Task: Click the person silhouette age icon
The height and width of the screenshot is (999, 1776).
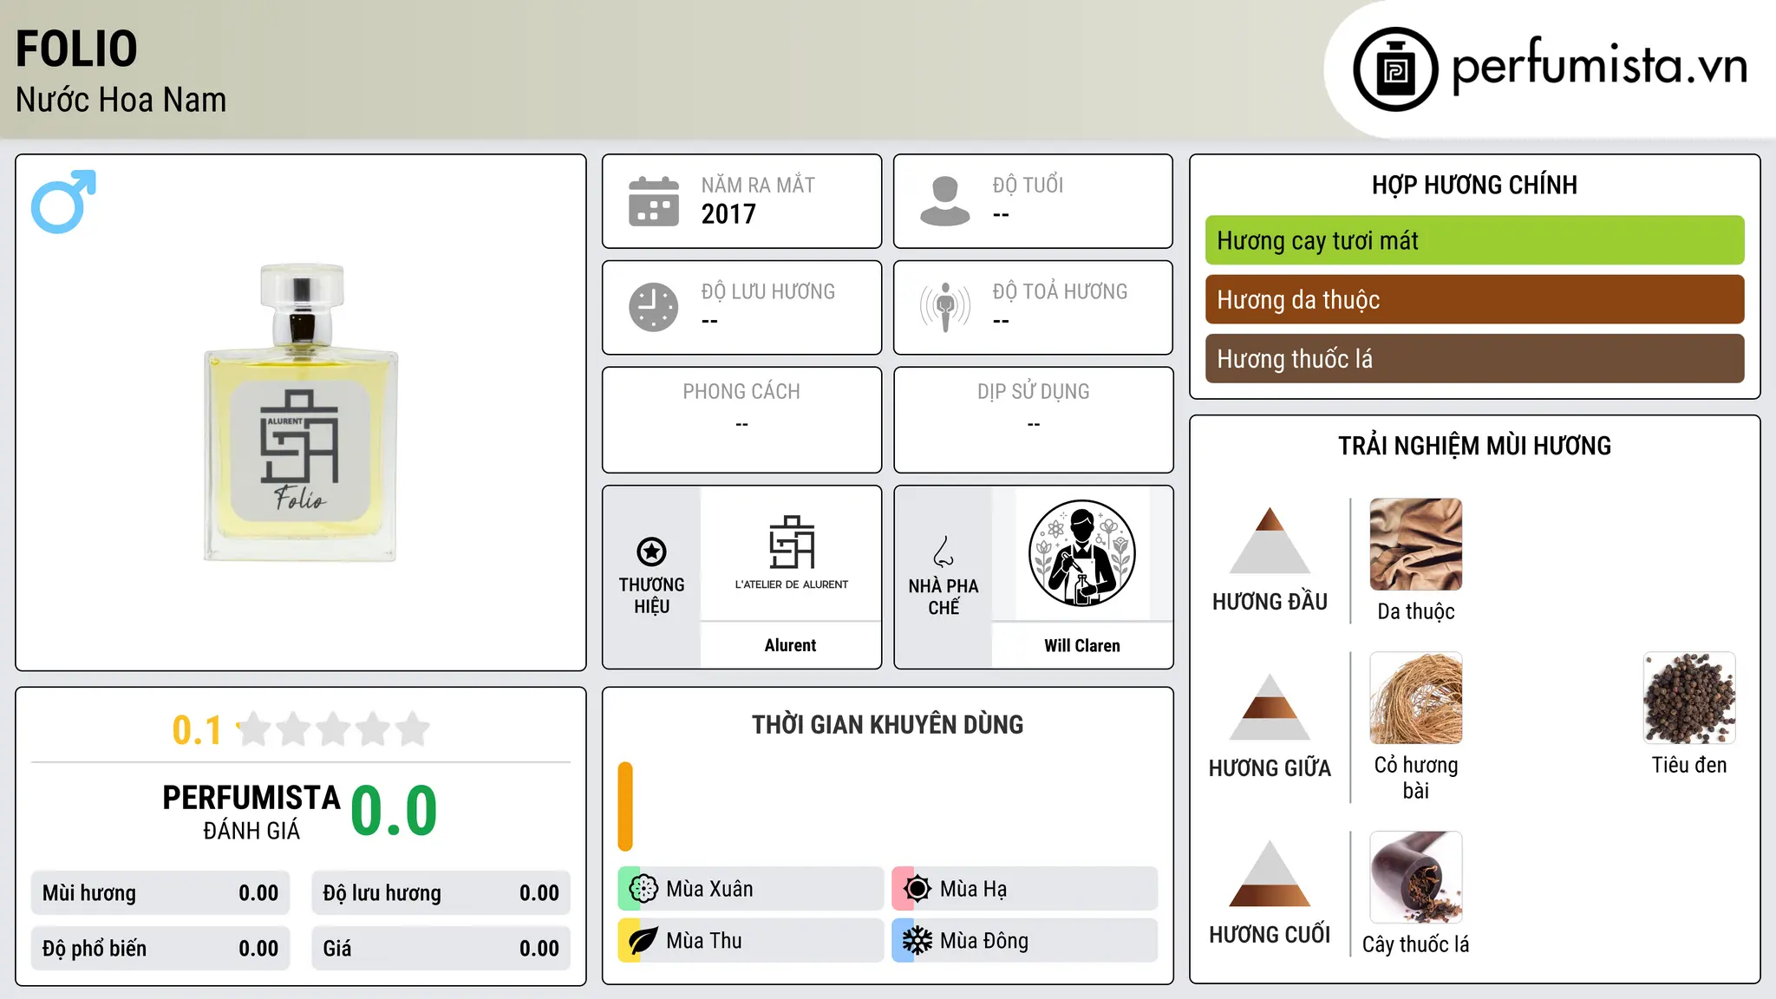Action: tap(944, 201)
